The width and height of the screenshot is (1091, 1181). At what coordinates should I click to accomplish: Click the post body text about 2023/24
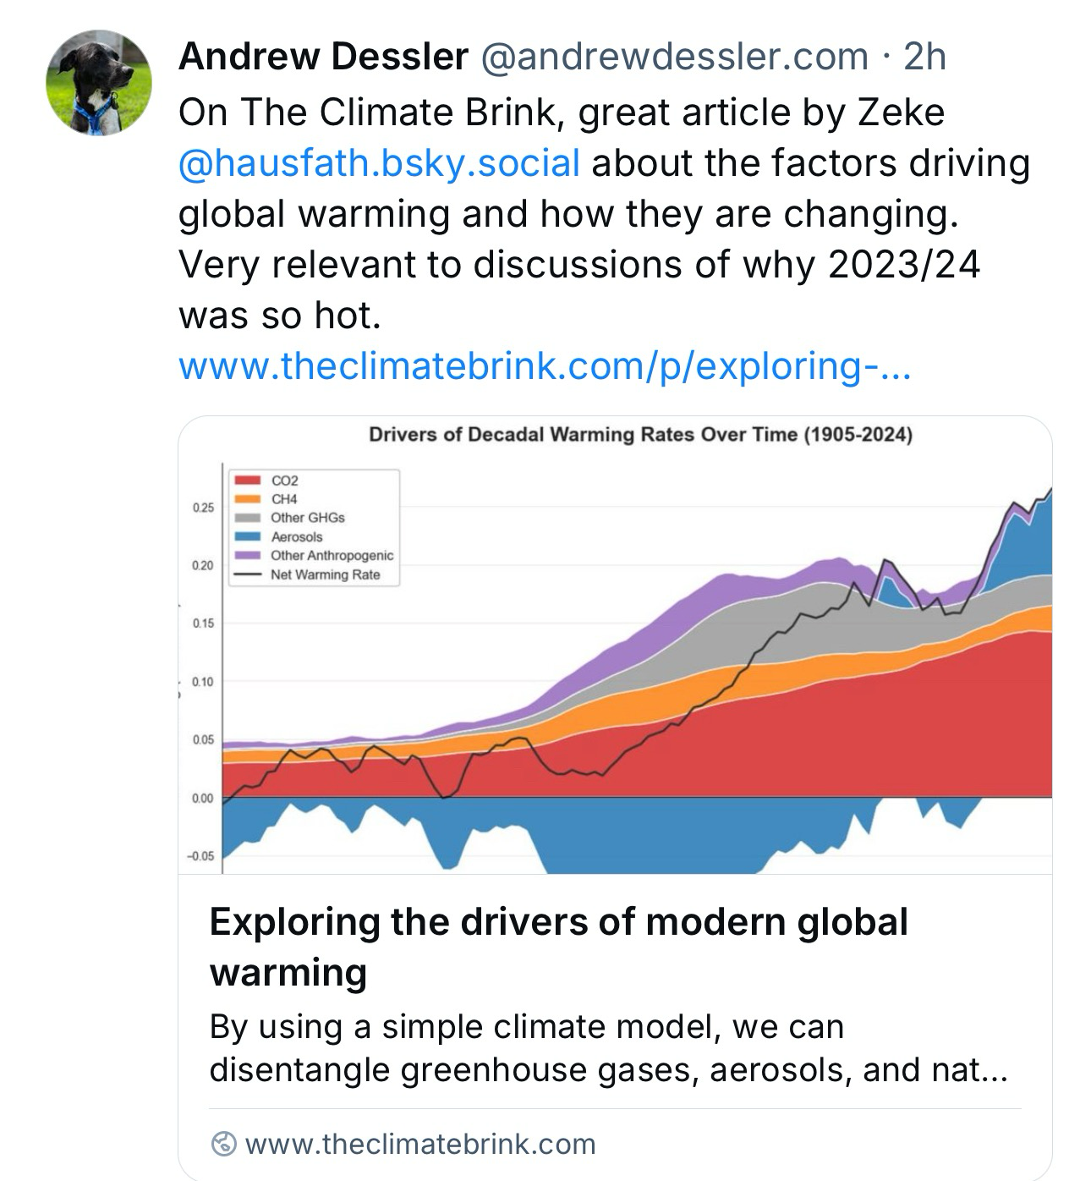(x=604, y=214)
